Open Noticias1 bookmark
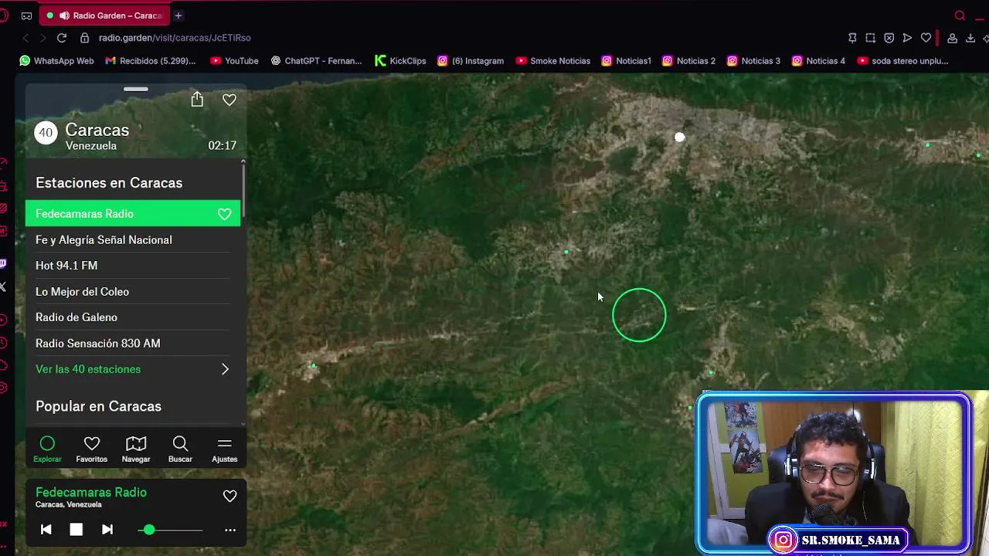Image resolution: width=989 pixels, height=556 pixels. [x=627, y=61]
